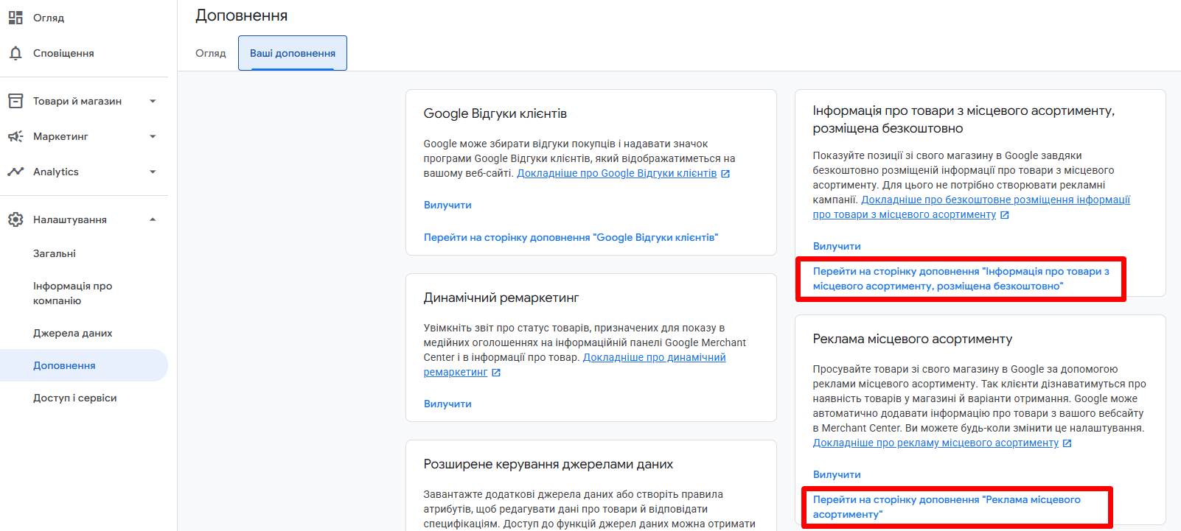Click the Огляд dashboard icon in sidebar
The width and height of the screenshot is (1181, 531).
point(15,18)
